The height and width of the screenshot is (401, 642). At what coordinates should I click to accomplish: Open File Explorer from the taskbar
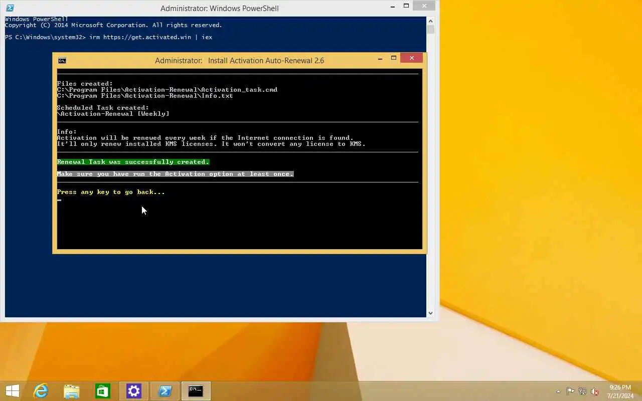(72, 391)
